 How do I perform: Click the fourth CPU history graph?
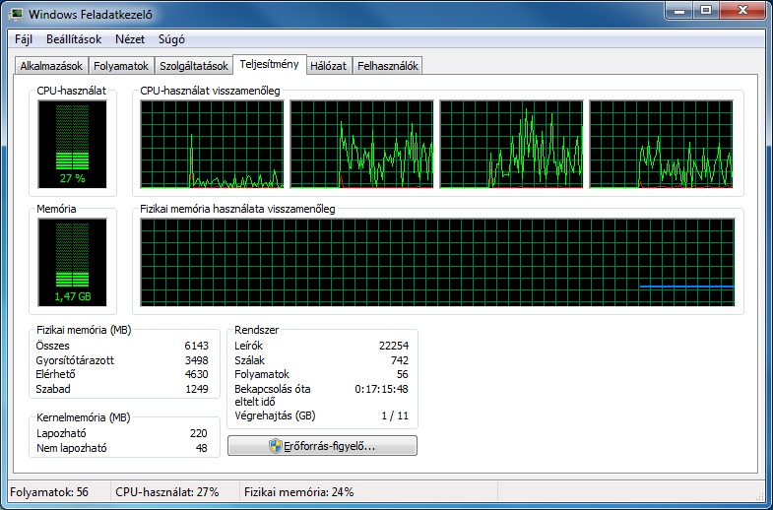[661, 144]
